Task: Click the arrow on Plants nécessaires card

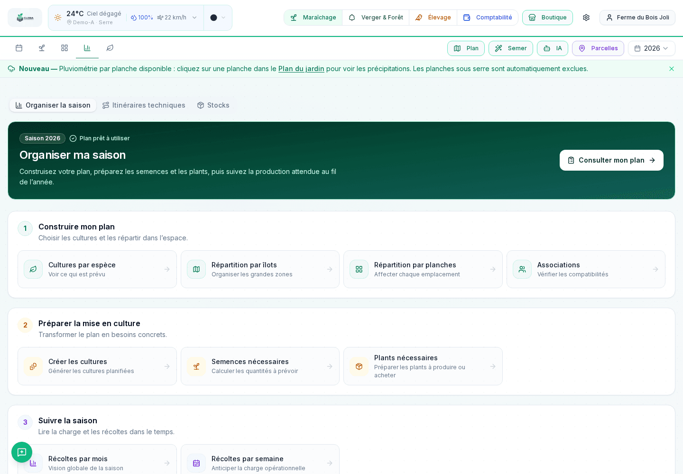Action: point(493,366)
